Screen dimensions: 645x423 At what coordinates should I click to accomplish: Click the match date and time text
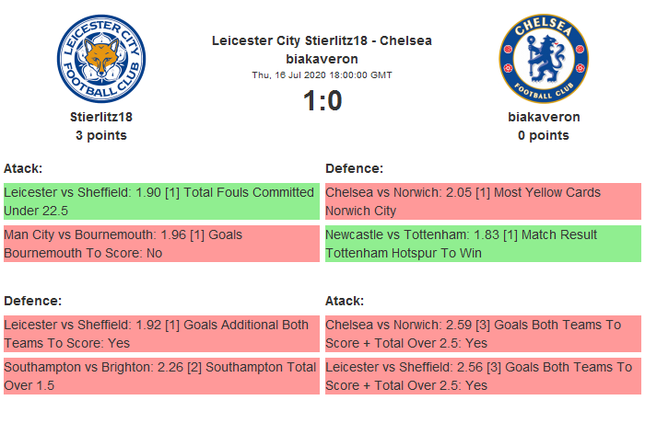click(x=322, y=75)
